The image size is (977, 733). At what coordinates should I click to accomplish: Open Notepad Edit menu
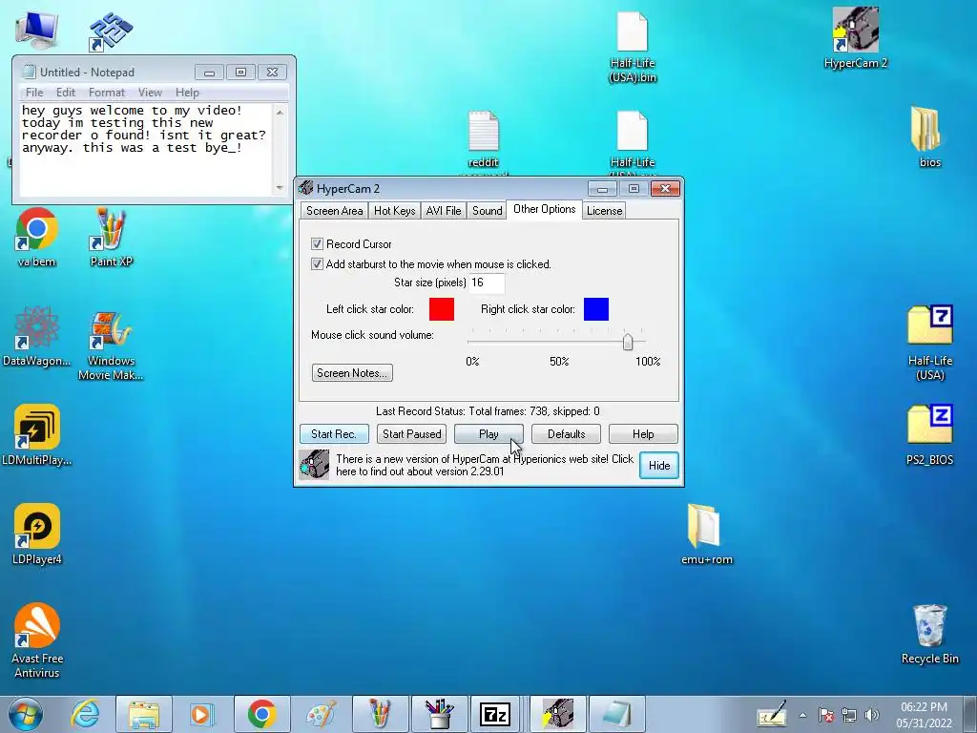pos(66,93)
